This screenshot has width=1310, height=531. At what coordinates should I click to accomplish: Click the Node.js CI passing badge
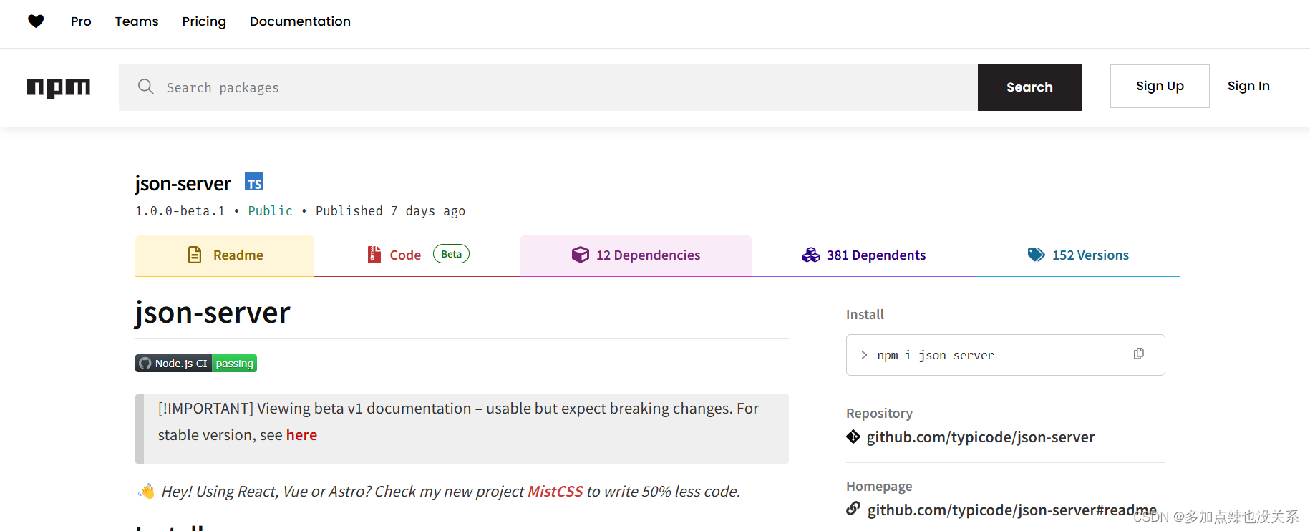tap(196, 364)
